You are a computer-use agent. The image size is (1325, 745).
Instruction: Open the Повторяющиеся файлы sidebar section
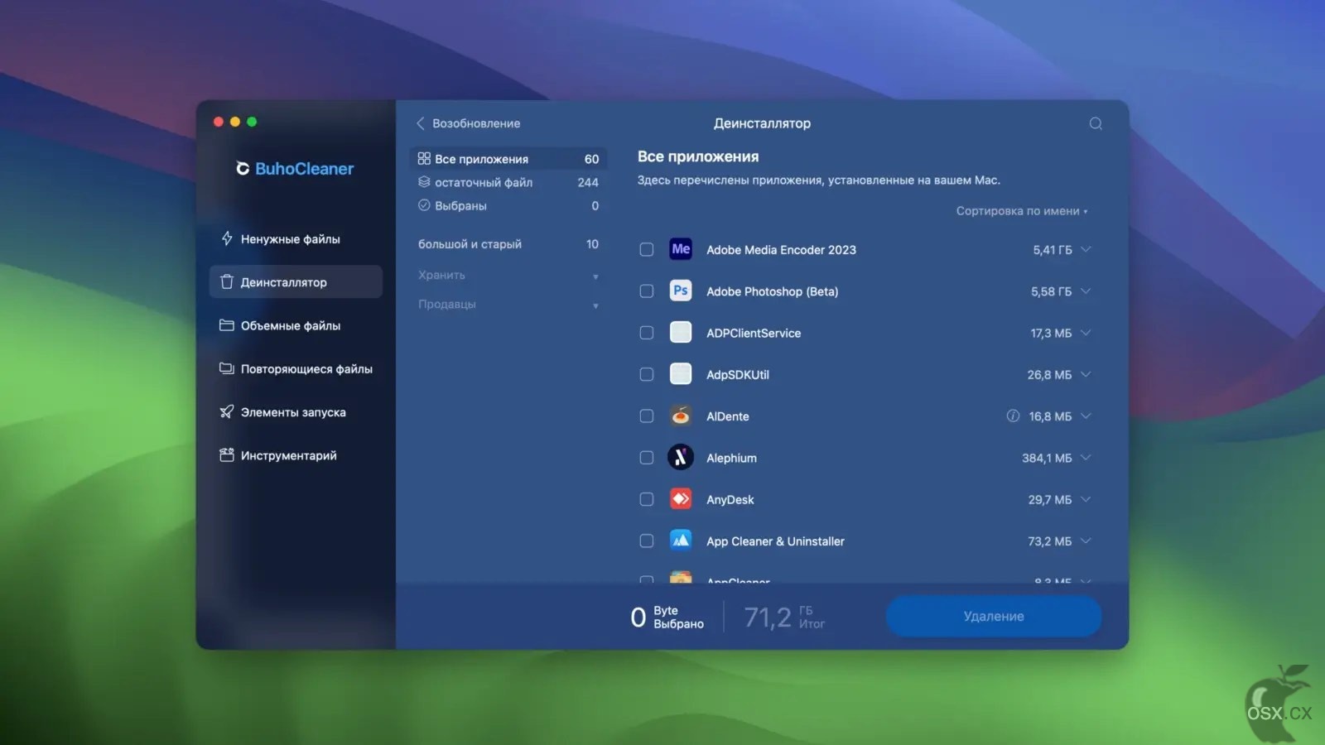click(296, 368)
